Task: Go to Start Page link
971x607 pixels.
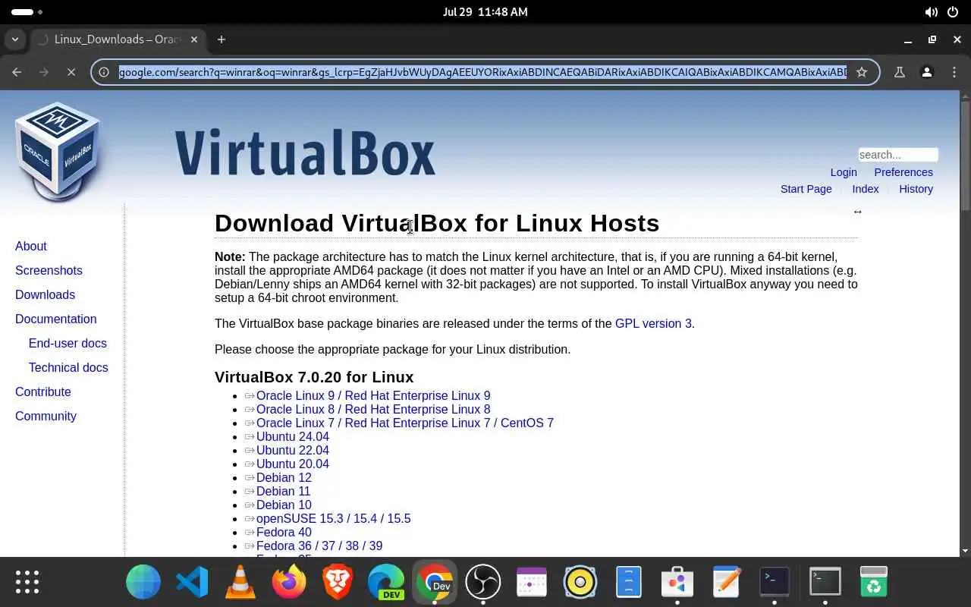Action: coord(806,189)
